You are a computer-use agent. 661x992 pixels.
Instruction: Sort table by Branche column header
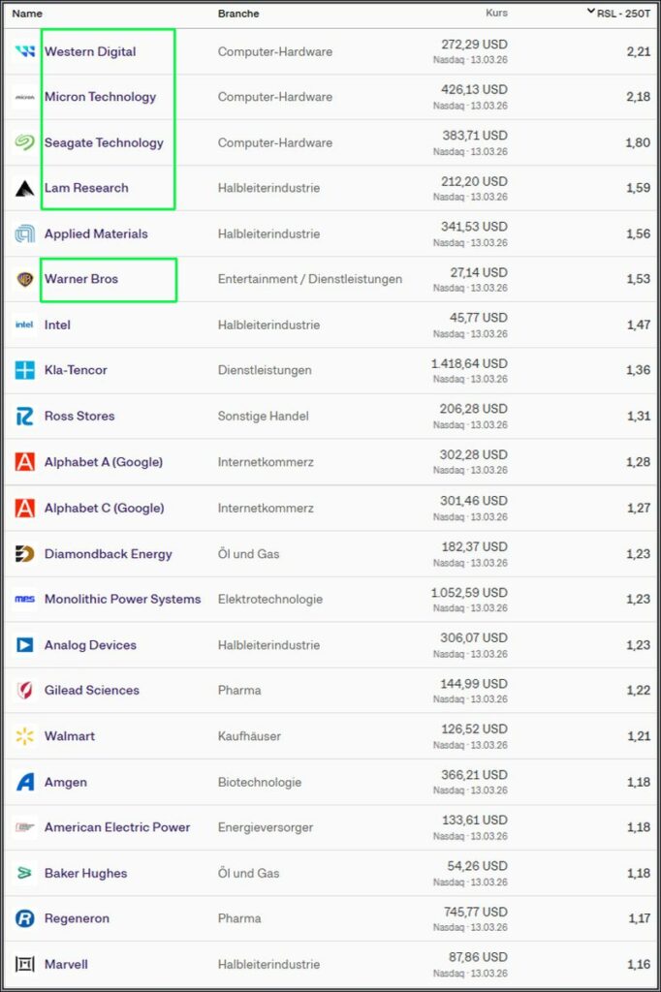(238, 14)
